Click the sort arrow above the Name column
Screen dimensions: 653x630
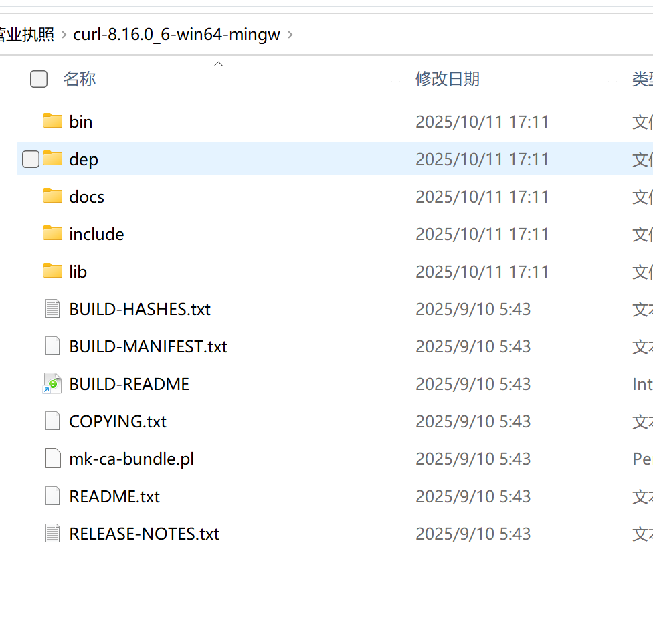pos(218,63)
